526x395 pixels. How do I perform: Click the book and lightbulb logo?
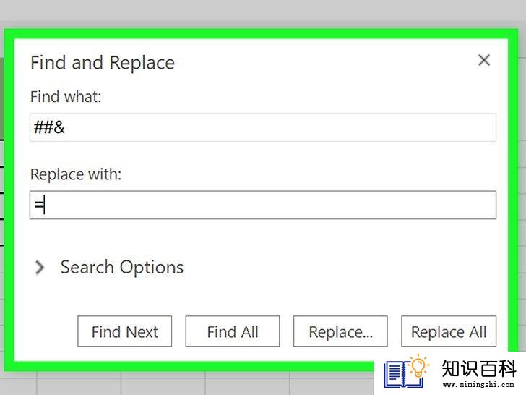pos(406,371)
